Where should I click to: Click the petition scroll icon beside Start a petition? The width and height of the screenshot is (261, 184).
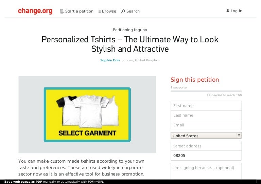62,11
